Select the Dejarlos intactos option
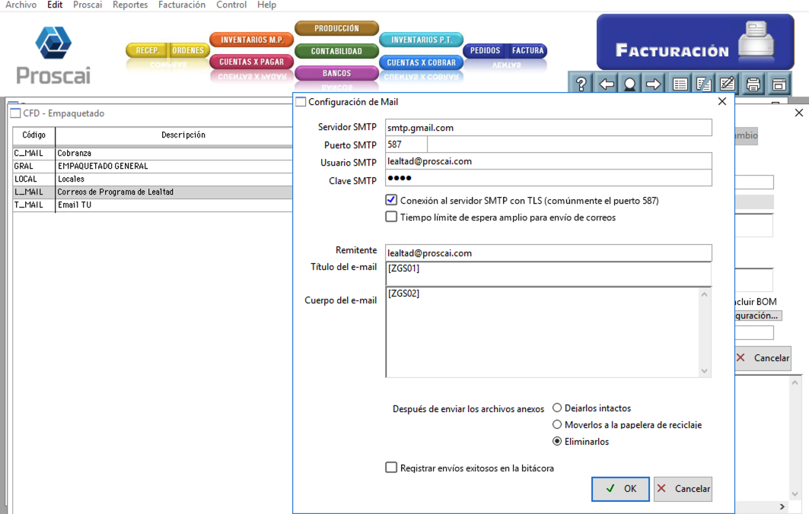 pos(556,408)
